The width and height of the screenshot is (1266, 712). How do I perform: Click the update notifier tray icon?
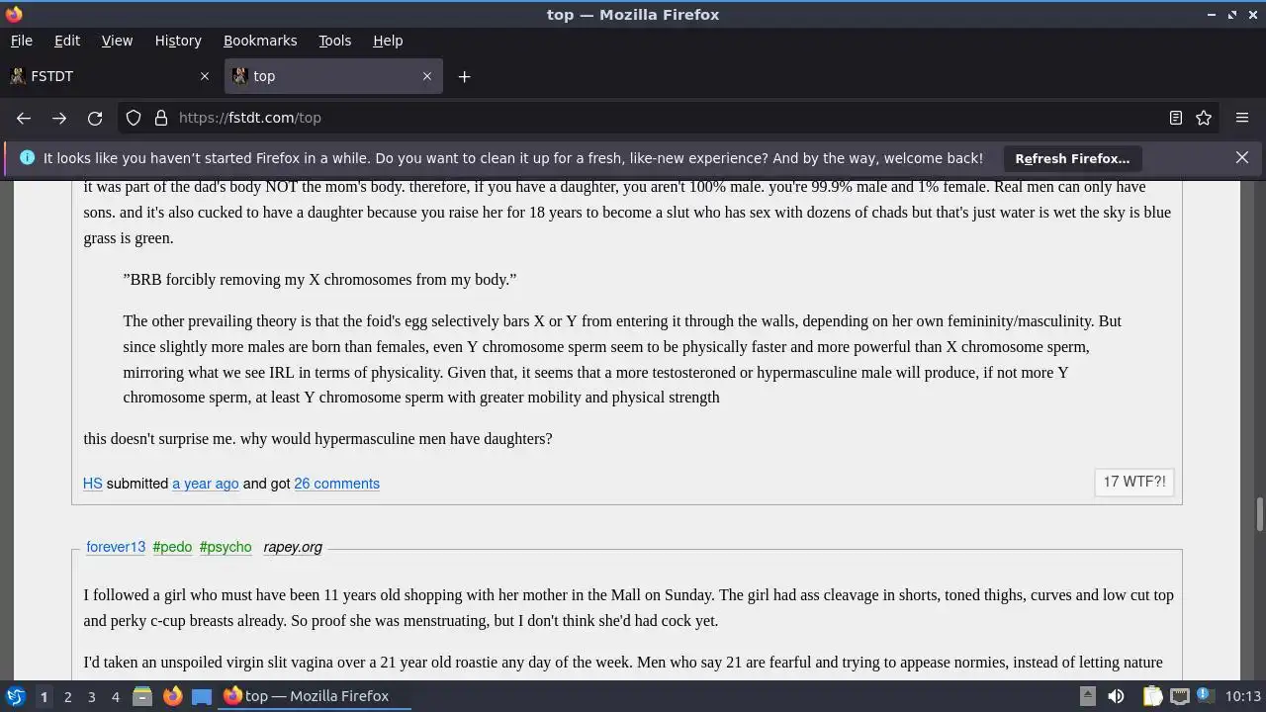(x=1205, y=696)
